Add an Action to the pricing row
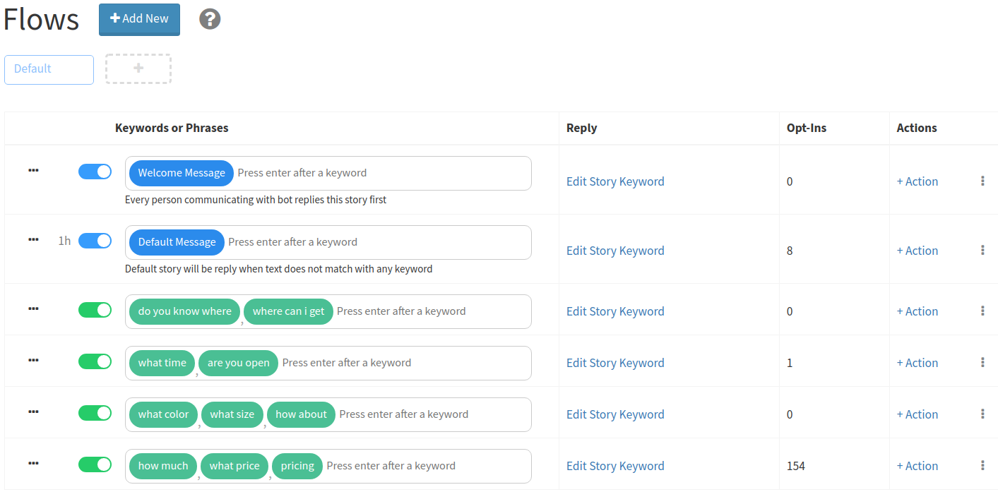Viewport: 998px width, 492px height. tap(917, 466)
